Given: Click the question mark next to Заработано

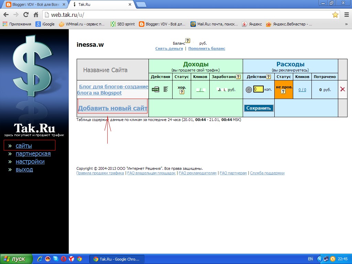Looking at the screenshot, I should tap(239, 77).
